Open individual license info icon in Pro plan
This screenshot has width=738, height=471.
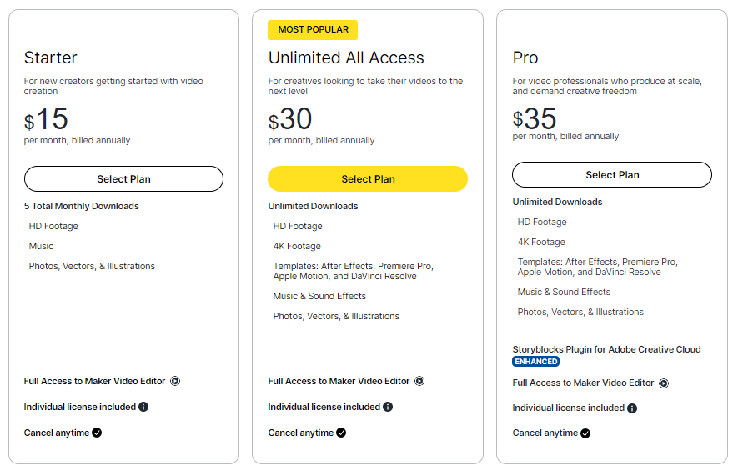632,408
